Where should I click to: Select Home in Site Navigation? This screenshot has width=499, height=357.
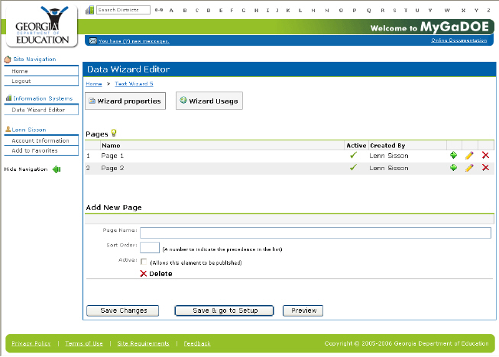[x=41, y=71]
